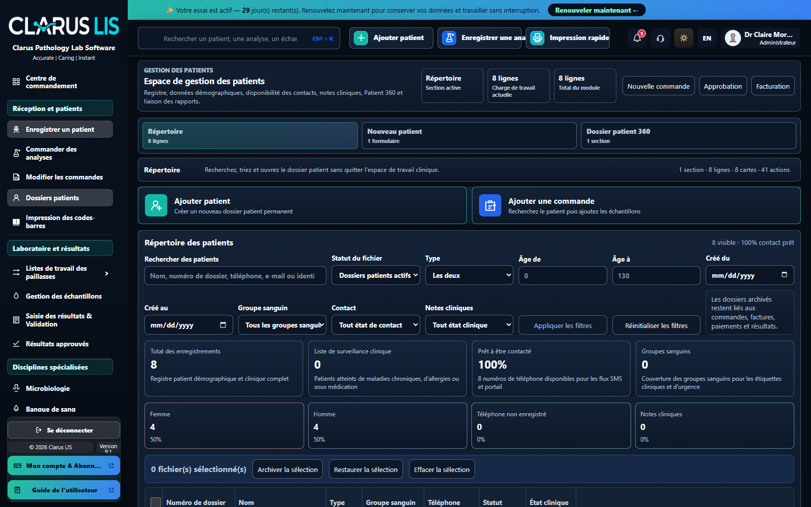This screenshot has height=507, width=811.
Task: Click the headset support icon
Action: (660, 38)
